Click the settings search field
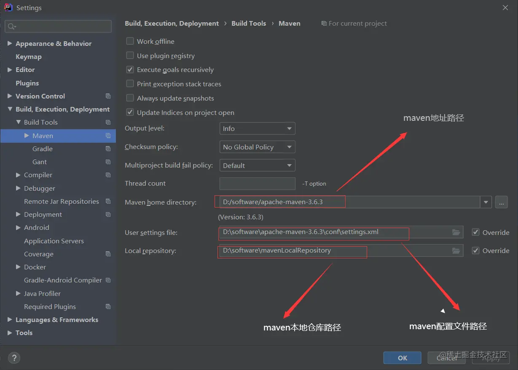Viewport: 518px width, 370px height. pyautogui.click(x=58, y=27)
